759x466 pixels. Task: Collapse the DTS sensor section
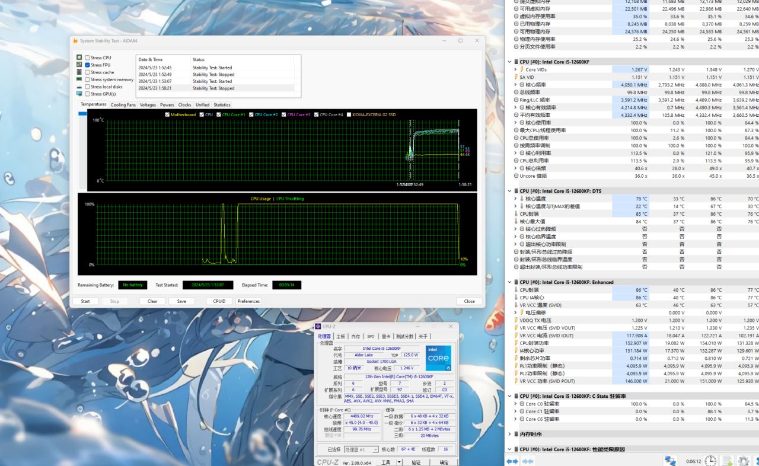[x=509, y=191]
